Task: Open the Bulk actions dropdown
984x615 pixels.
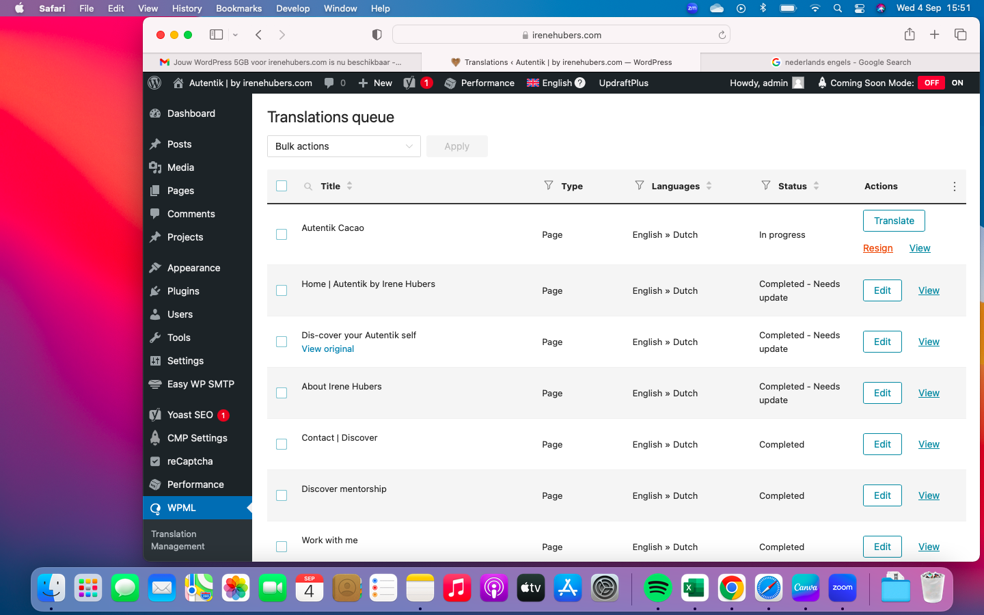Action: tap(344, 146)
